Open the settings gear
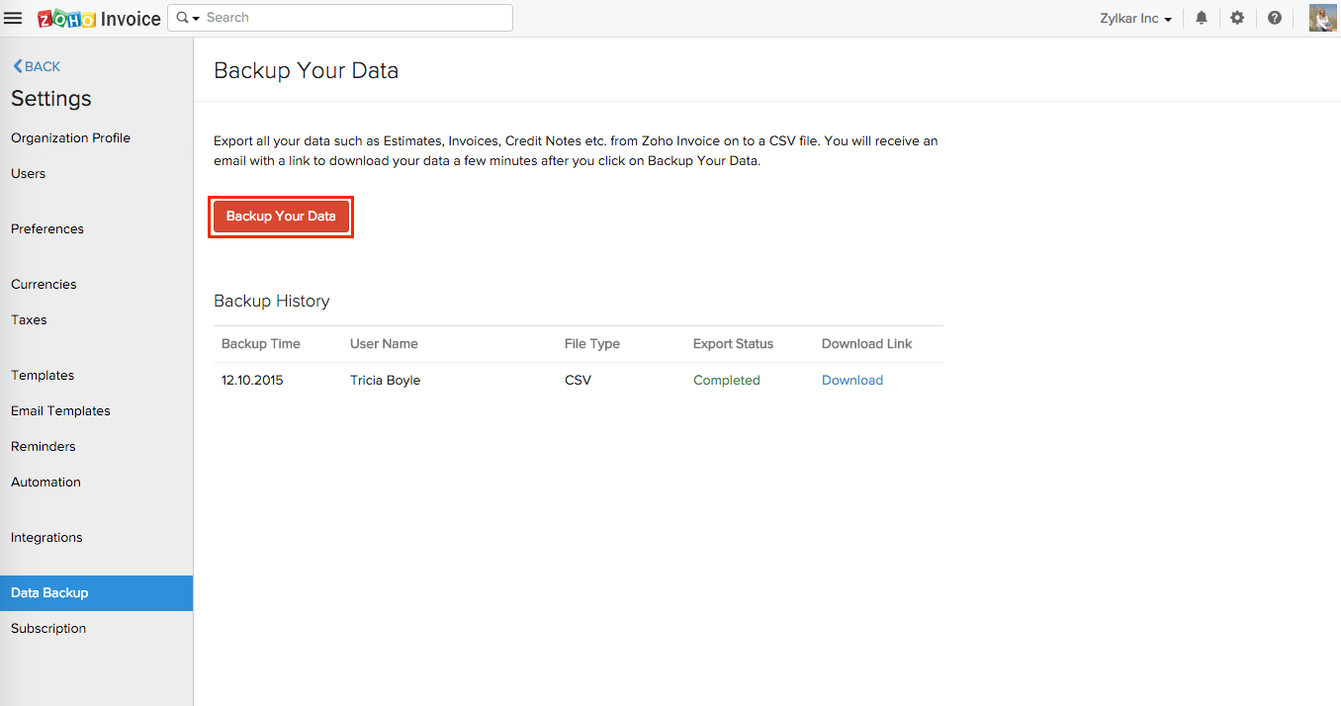 (1237, 18)
